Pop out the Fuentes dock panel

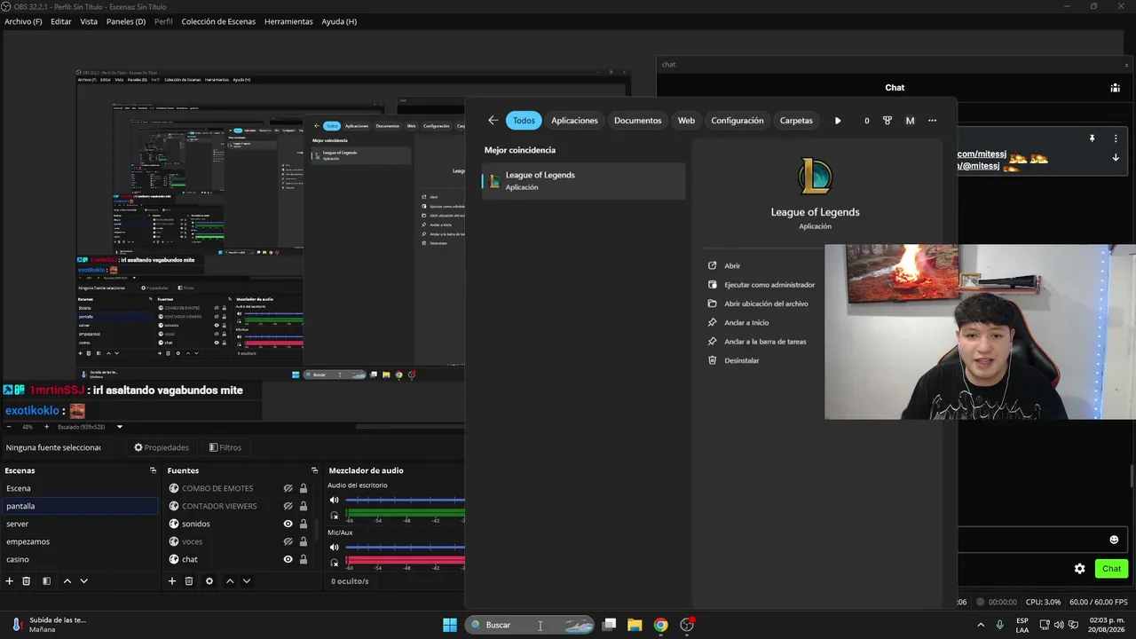click(314, 470)
